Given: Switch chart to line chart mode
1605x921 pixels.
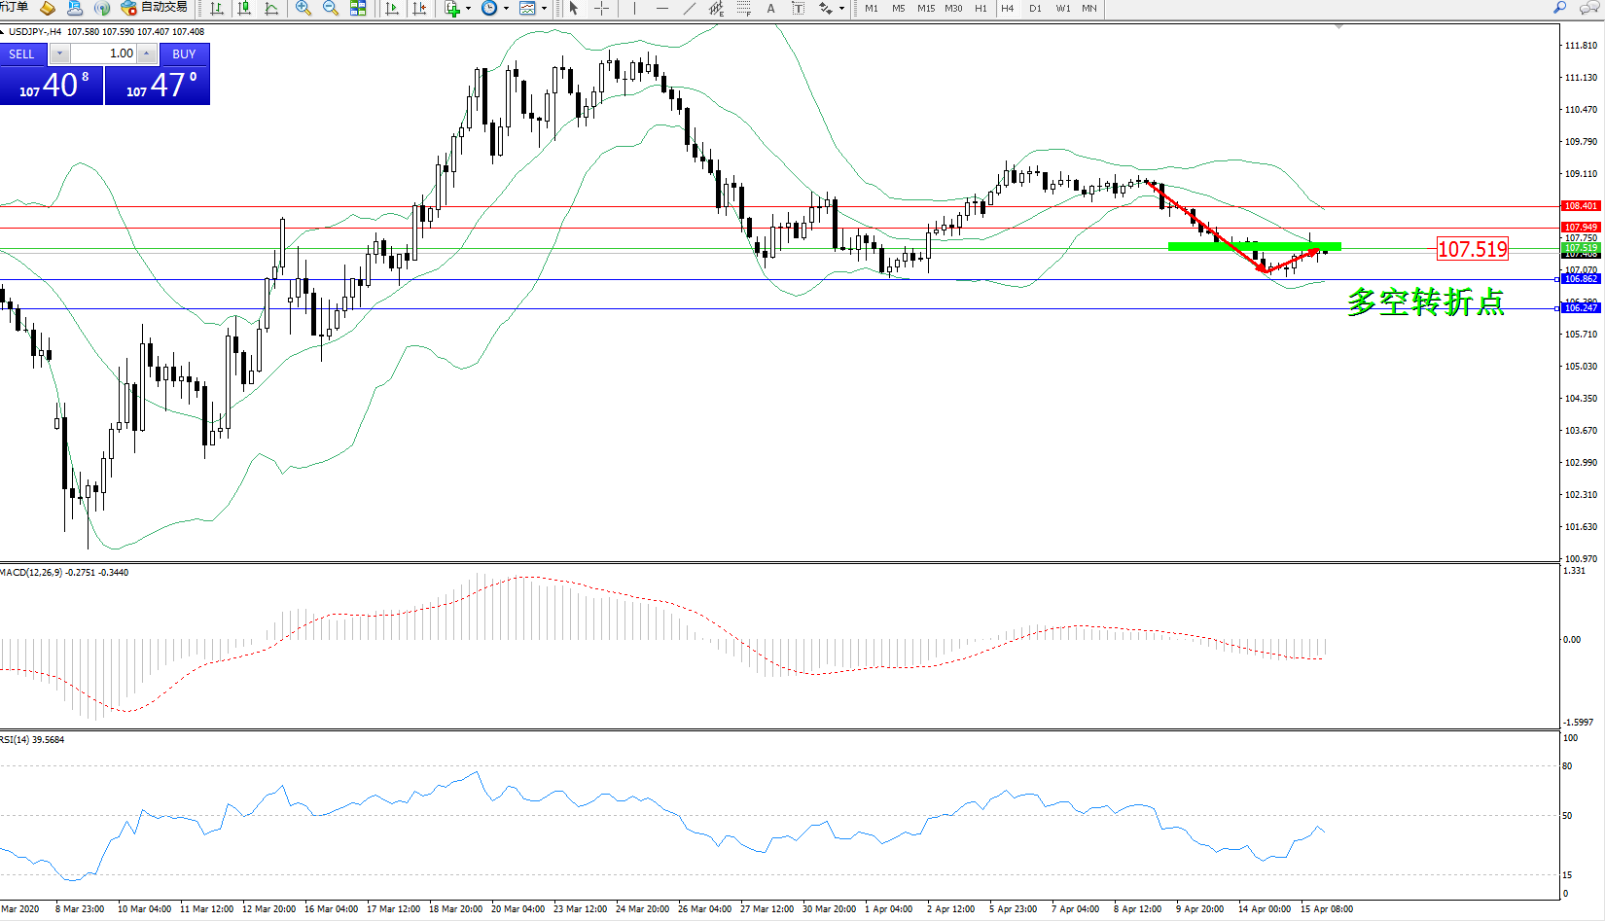Looking at the screenshot, I should point(271,9).
